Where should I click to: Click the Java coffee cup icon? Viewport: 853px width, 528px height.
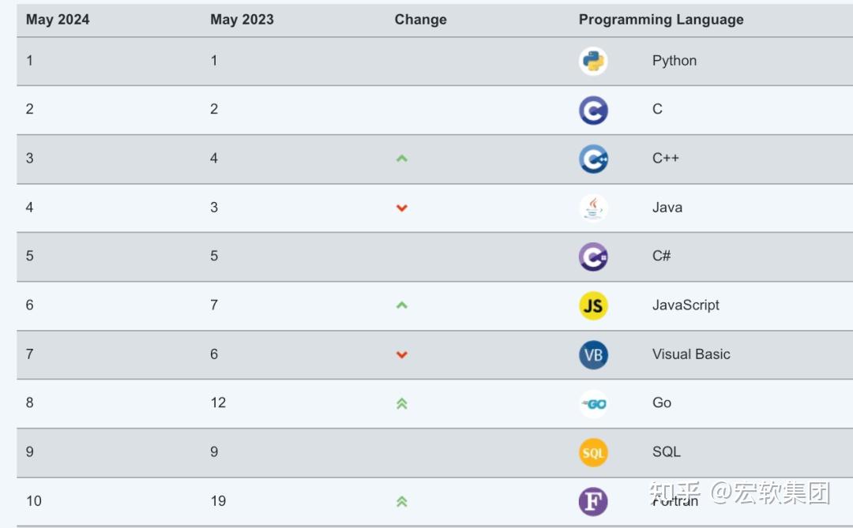[x=593, y=208]
